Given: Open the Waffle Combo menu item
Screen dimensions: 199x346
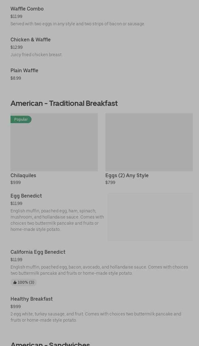Looking at the screenshot, I should click(27, 9).
